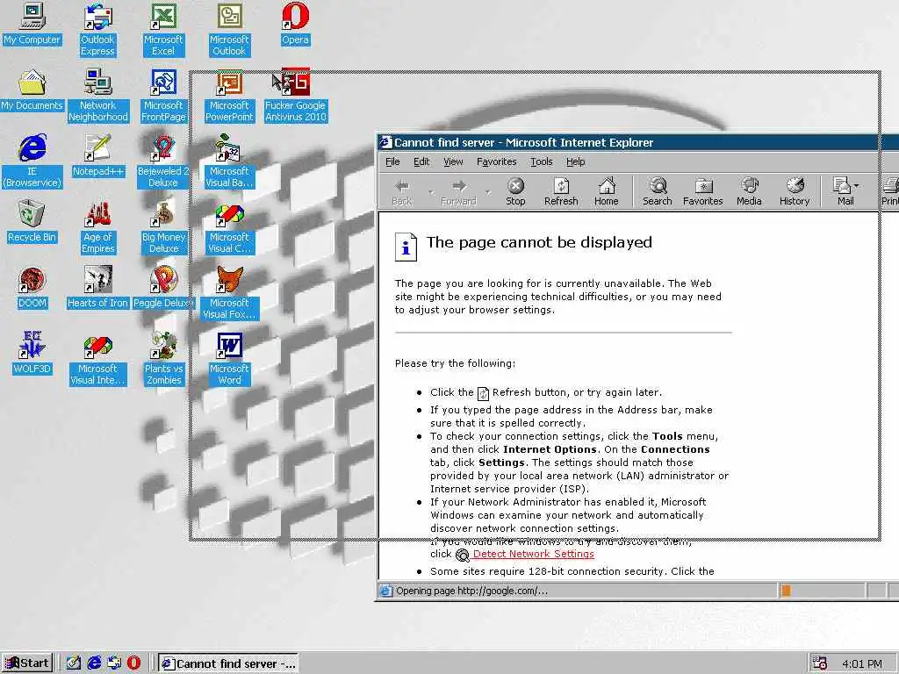The image size is (899, 674).
Task: Show the Favorites pane from the toolbar
Action: [703, 192]
